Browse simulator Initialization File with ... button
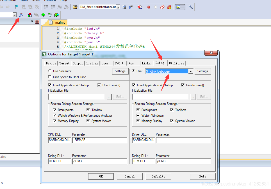271x189 pixels. click(109, 97)
